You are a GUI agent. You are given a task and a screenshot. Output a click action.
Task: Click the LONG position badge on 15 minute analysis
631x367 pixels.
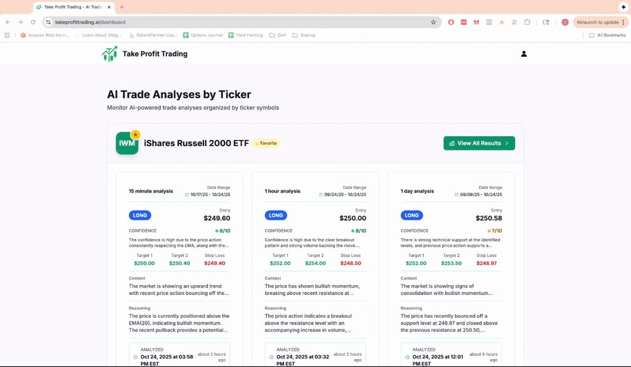[140, 216]
